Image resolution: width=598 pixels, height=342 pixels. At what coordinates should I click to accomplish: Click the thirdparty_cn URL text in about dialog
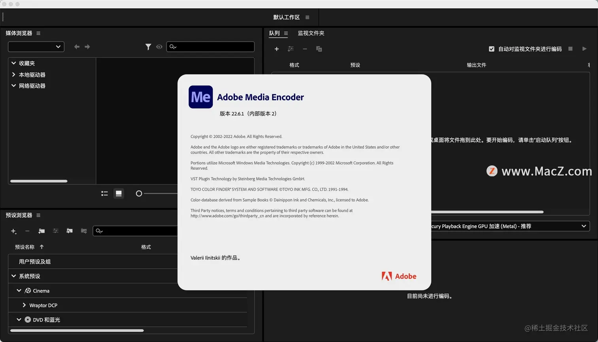(227, 216)
